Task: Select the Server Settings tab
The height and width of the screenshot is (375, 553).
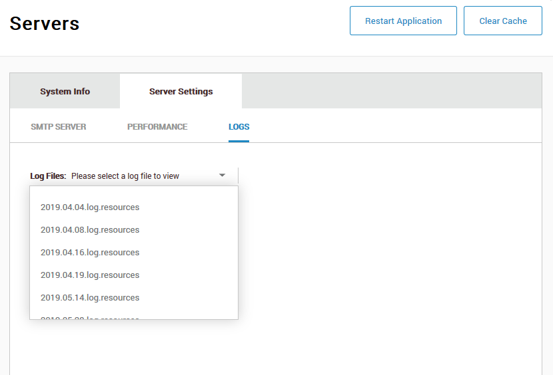Action: pos(181,91)
